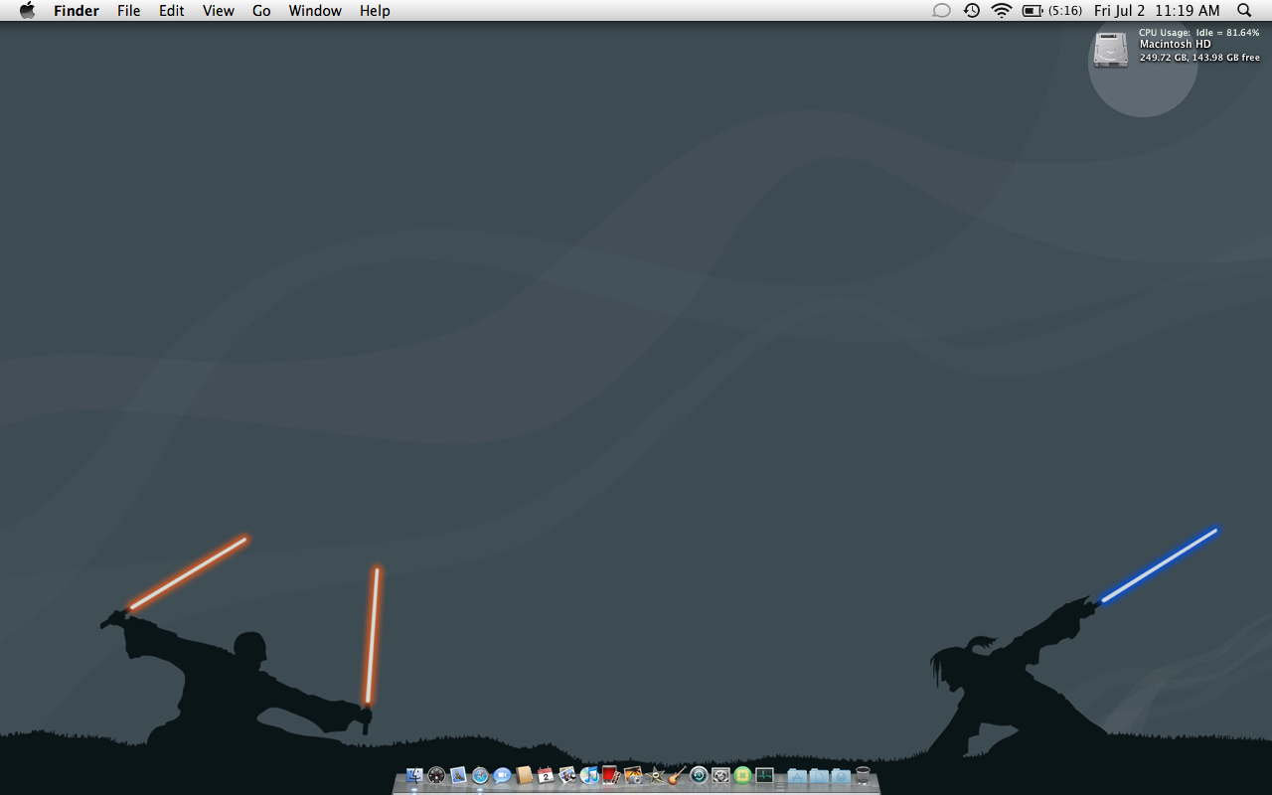Open the Applications folder stack in Dock
The width and height of the screenshot is (1272, 795).
tap(797, 775)
